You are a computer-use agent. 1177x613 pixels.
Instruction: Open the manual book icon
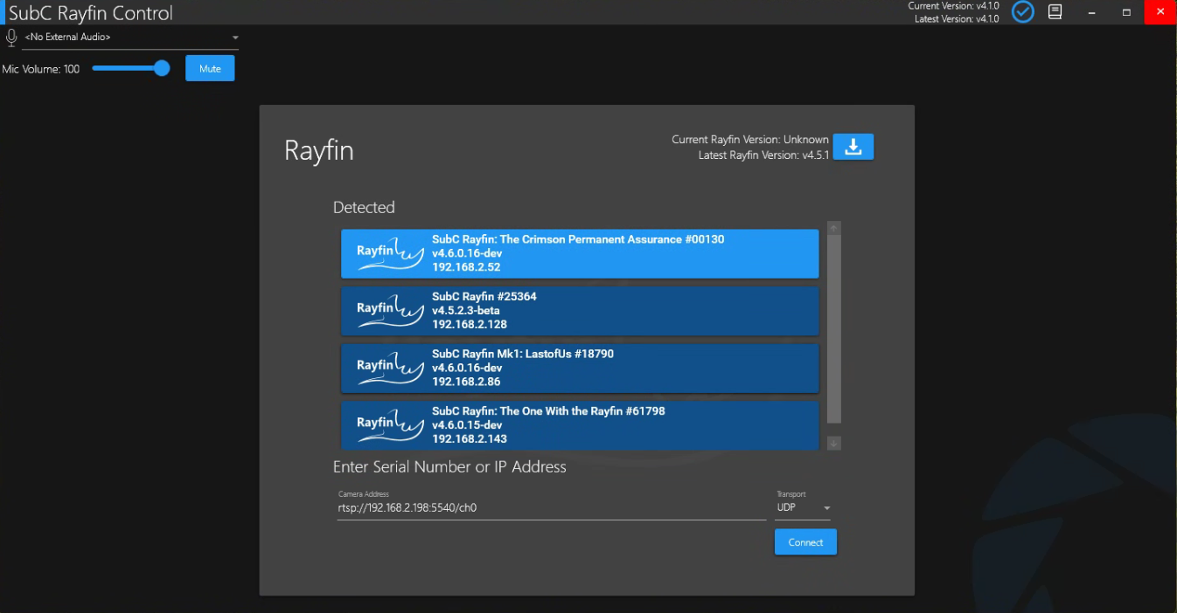[1055, 11]
